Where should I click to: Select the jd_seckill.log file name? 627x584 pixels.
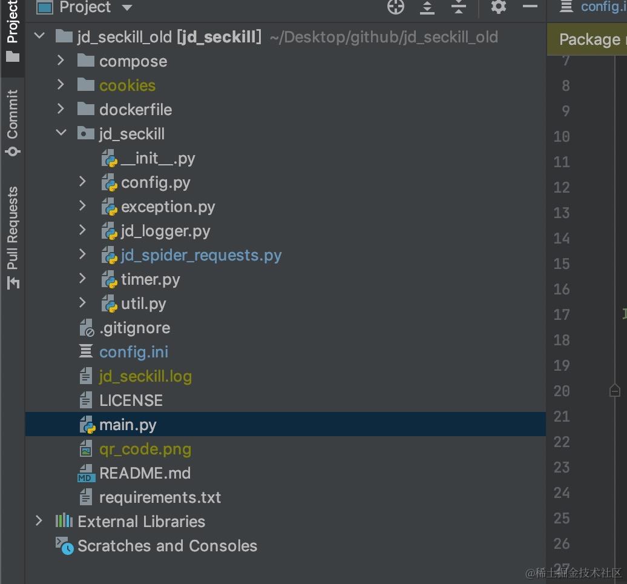(145, 377)
